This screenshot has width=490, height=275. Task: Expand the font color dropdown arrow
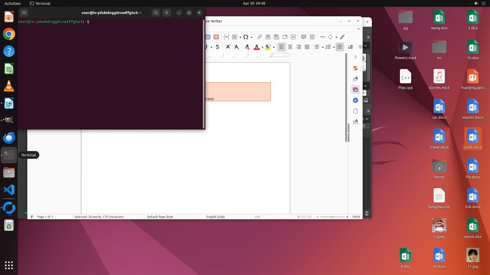pyautogui.click(x=262, y=47)
